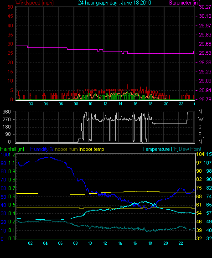Click wind direction value 270

pos(6,119)
